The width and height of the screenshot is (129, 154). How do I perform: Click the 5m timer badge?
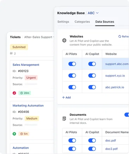(x=24, y=134)
